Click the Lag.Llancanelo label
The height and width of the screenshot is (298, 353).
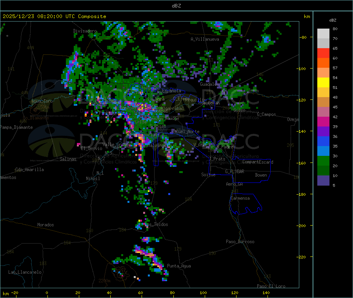point(25,272)
